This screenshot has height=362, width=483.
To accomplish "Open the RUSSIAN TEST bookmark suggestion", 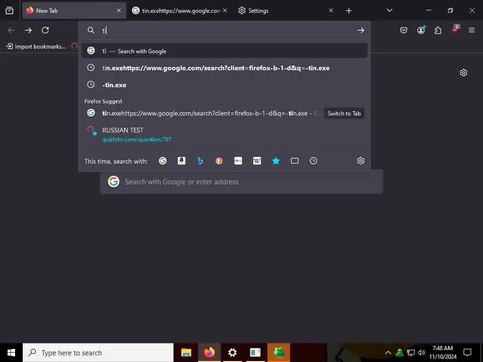I will [225, 134].
